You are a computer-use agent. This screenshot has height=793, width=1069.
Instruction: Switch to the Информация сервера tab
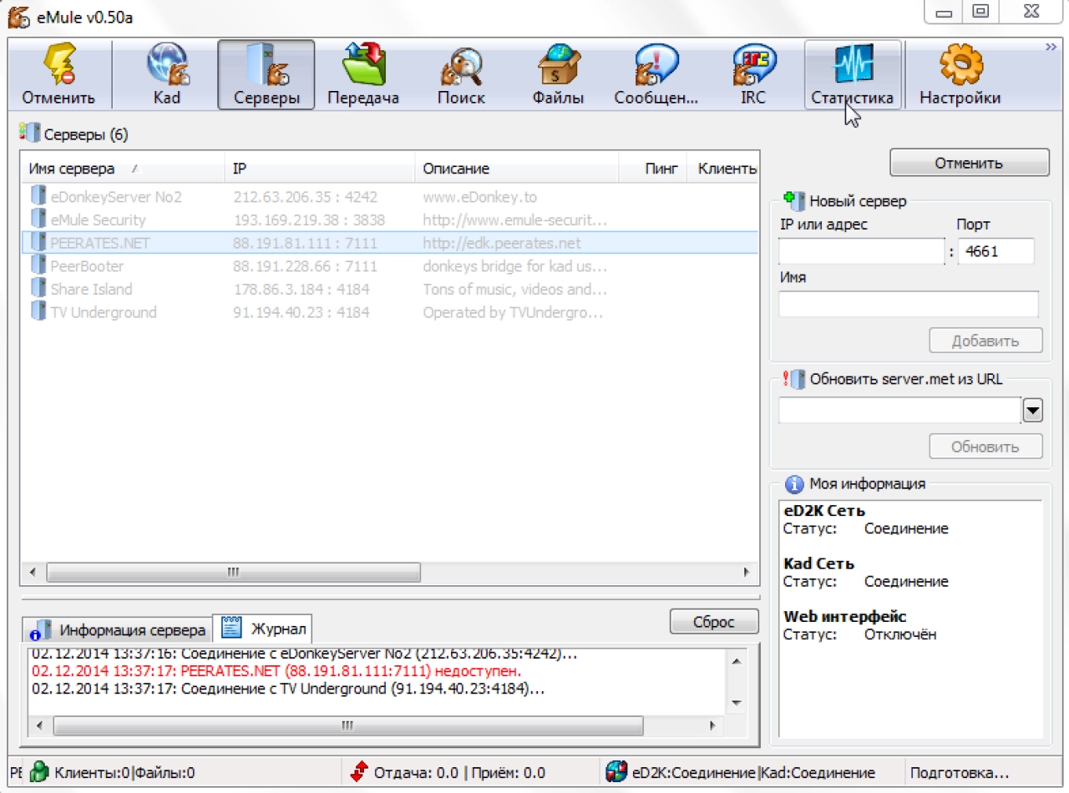pyautogui.click(x=118, y=629)
